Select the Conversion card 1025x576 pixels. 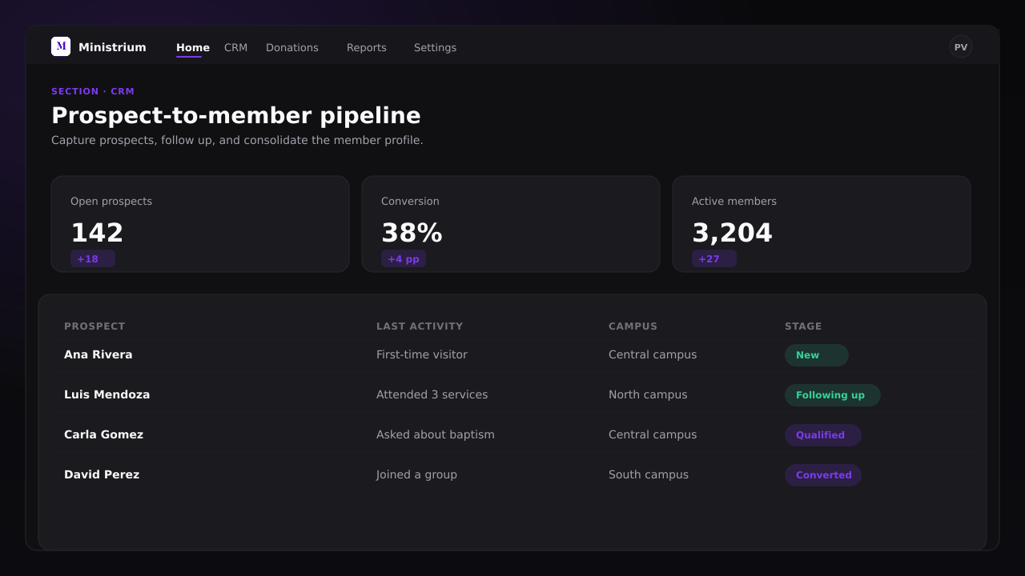pyautogui.click(x=511, y=224)
